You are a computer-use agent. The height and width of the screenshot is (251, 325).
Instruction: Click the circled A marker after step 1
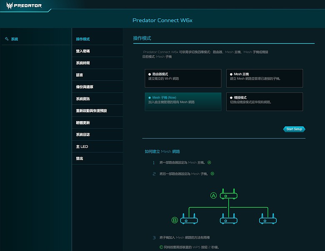[209, 162]
